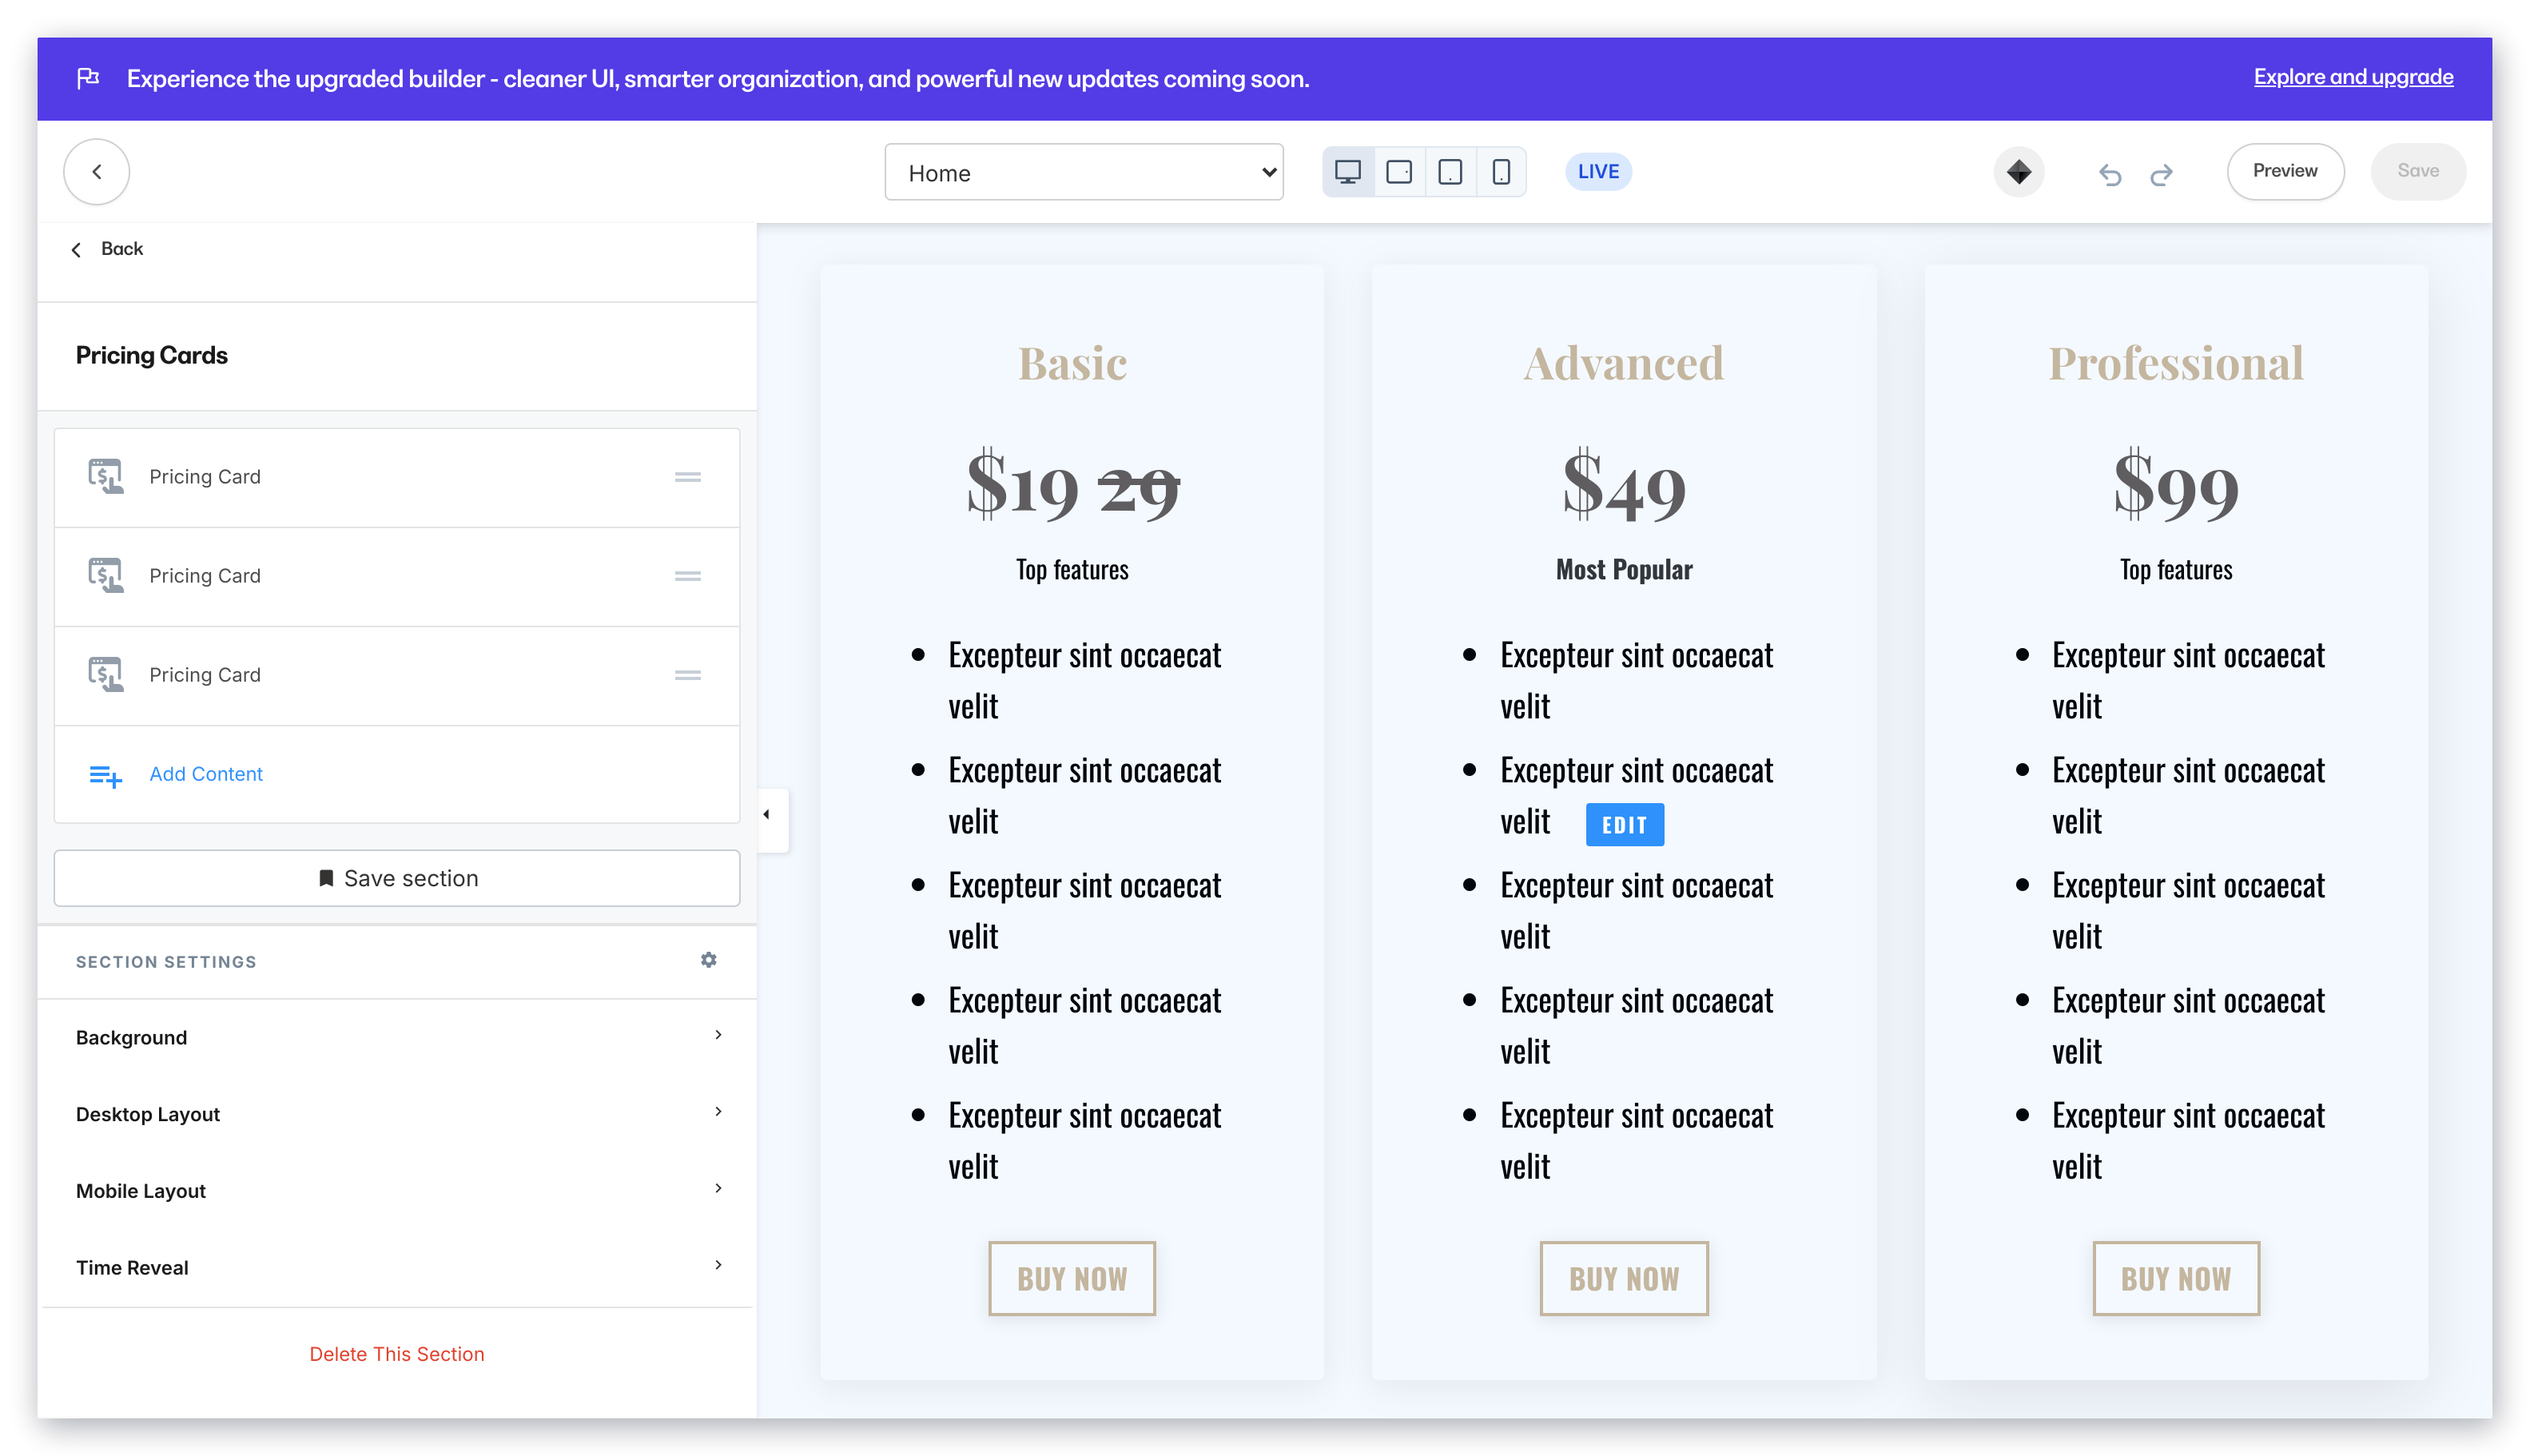Switch to landscape tablet device preview
This screenshot has width=2530, height=1456.
1398,172
